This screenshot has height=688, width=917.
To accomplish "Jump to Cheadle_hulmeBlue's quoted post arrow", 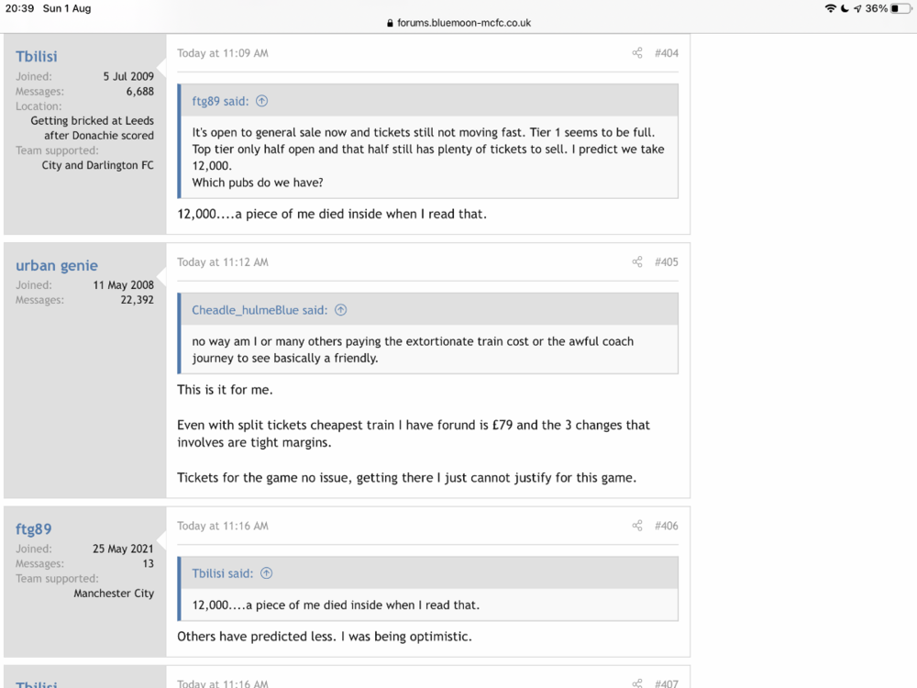I will click(341, 310).
